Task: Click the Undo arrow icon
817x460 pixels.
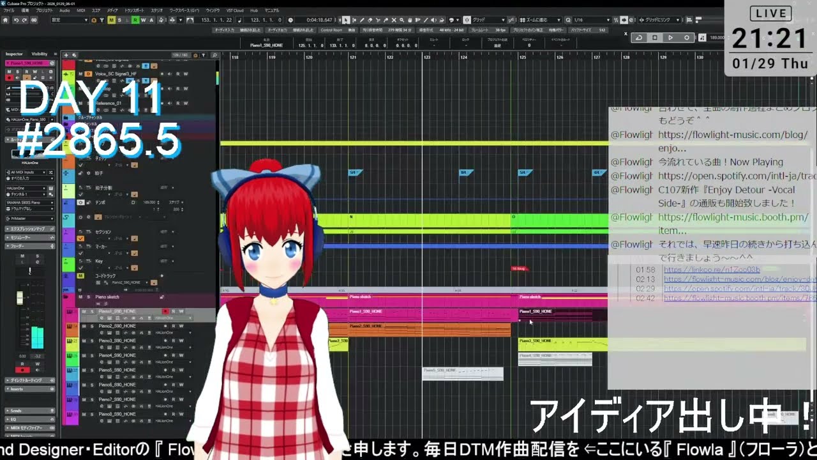Action: (x=16, y=20)
